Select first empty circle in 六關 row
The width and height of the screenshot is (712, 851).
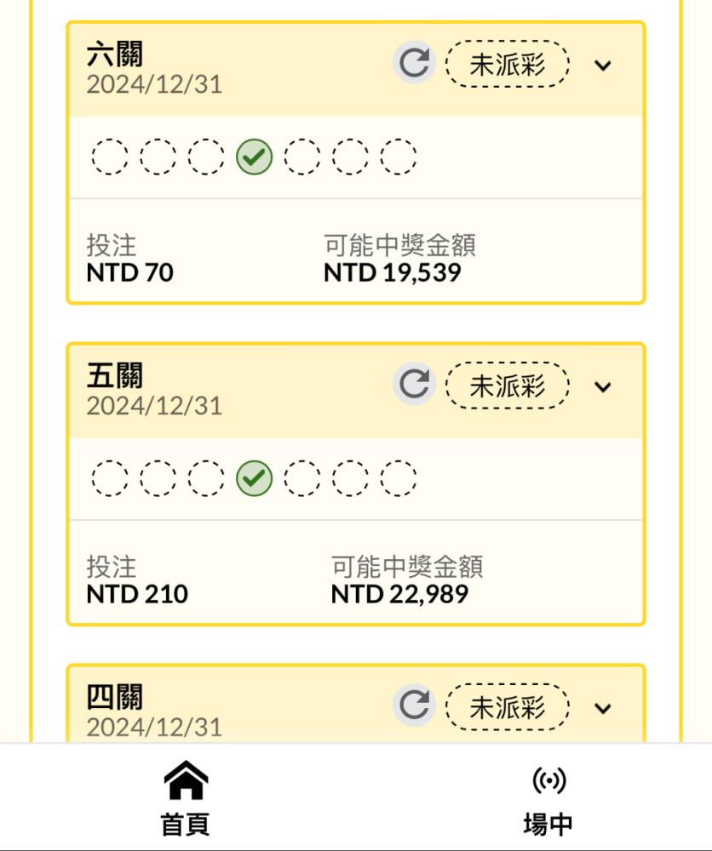[x=110, y=157]
